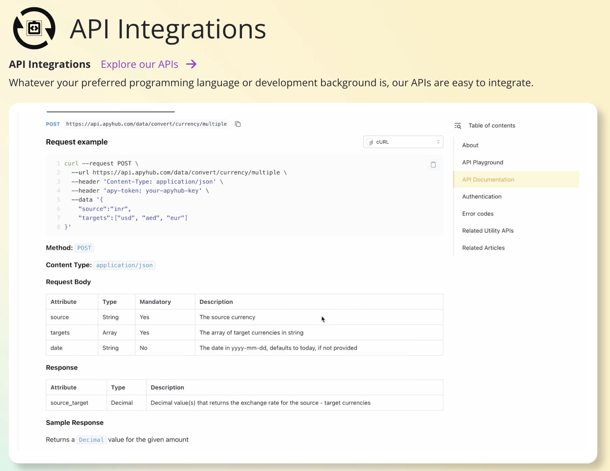Click the 'No' mandatory cell for date
Image resolution: width=610 pixels, height=471 pixels.
coord(165,348)
